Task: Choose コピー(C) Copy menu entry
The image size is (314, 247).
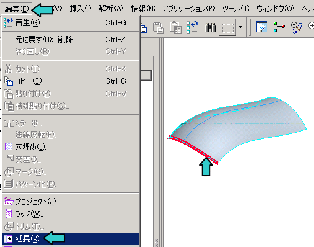Action: [x=70, y=81]
